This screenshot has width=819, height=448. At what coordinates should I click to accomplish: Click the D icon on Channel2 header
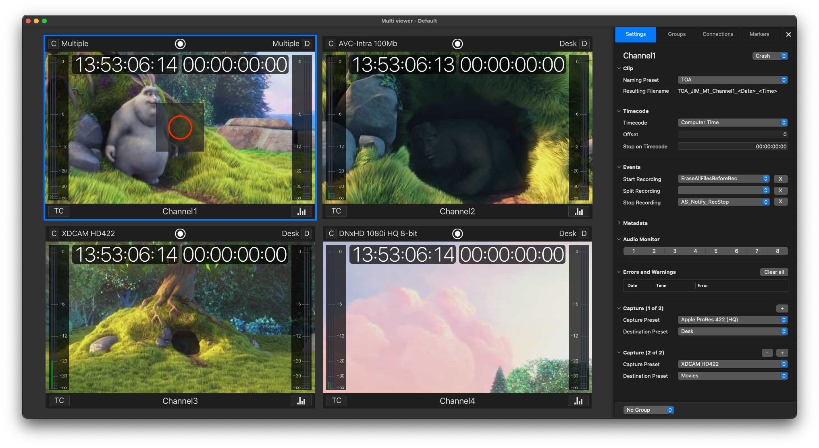(x=584, y=44)
